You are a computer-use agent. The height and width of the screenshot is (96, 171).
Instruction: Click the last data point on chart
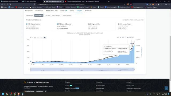[134, 42]
